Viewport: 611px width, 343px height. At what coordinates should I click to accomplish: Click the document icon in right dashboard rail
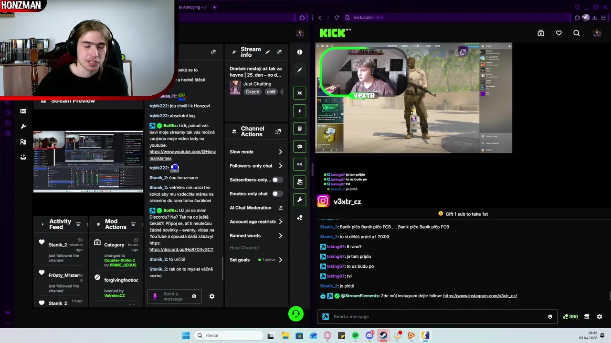[300, 129]
